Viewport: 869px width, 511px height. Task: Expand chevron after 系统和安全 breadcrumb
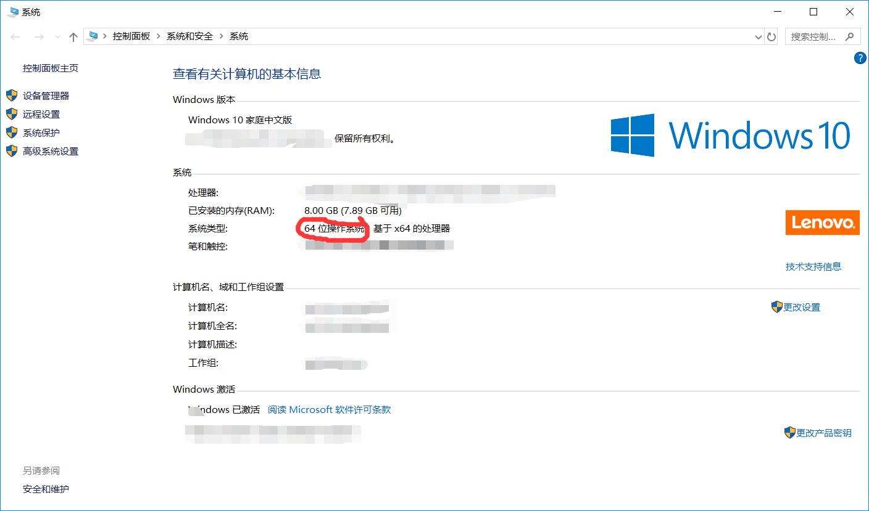221,36
